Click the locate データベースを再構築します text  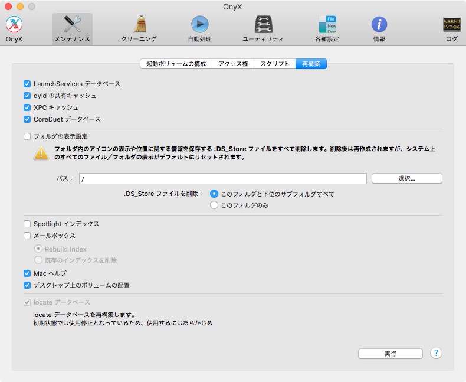pos(84,315)
